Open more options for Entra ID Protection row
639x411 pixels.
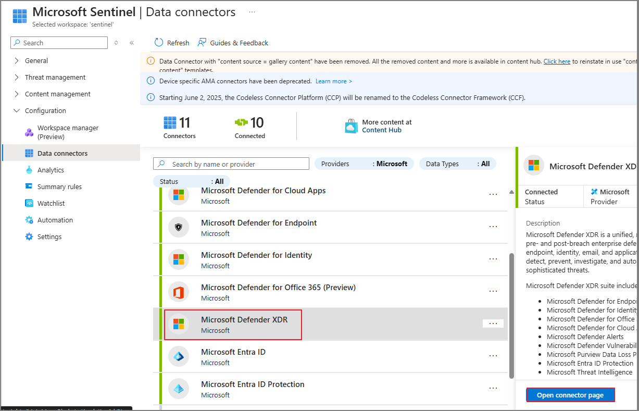[x=493, y=388]
